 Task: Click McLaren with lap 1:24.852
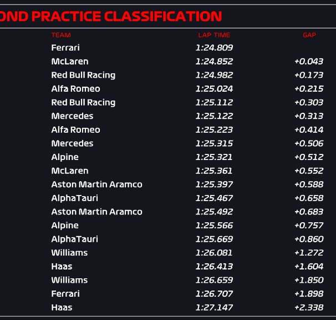tap(70, 62)
